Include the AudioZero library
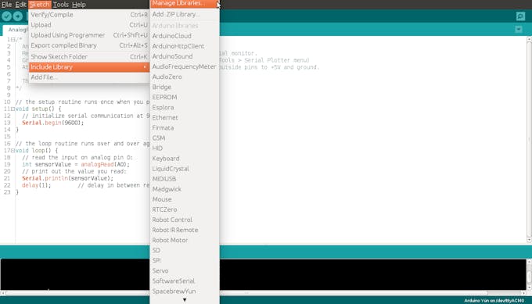Image resolution: width=532 pixels, height=304 pixels. click(x=185, y=77)
